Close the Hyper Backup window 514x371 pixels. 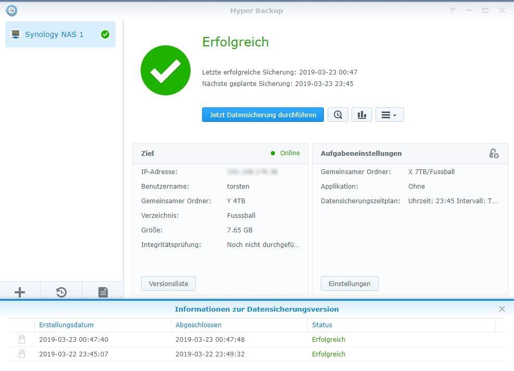tap(502, 10)
